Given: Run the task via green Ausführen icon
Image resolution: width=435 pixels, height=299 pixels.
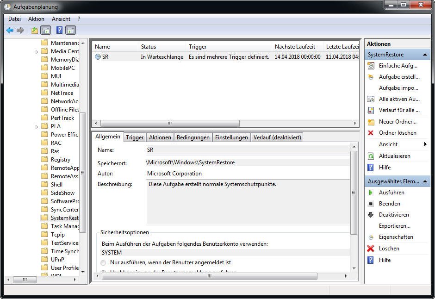Looking at the screenshot, I should click(371, 193).
